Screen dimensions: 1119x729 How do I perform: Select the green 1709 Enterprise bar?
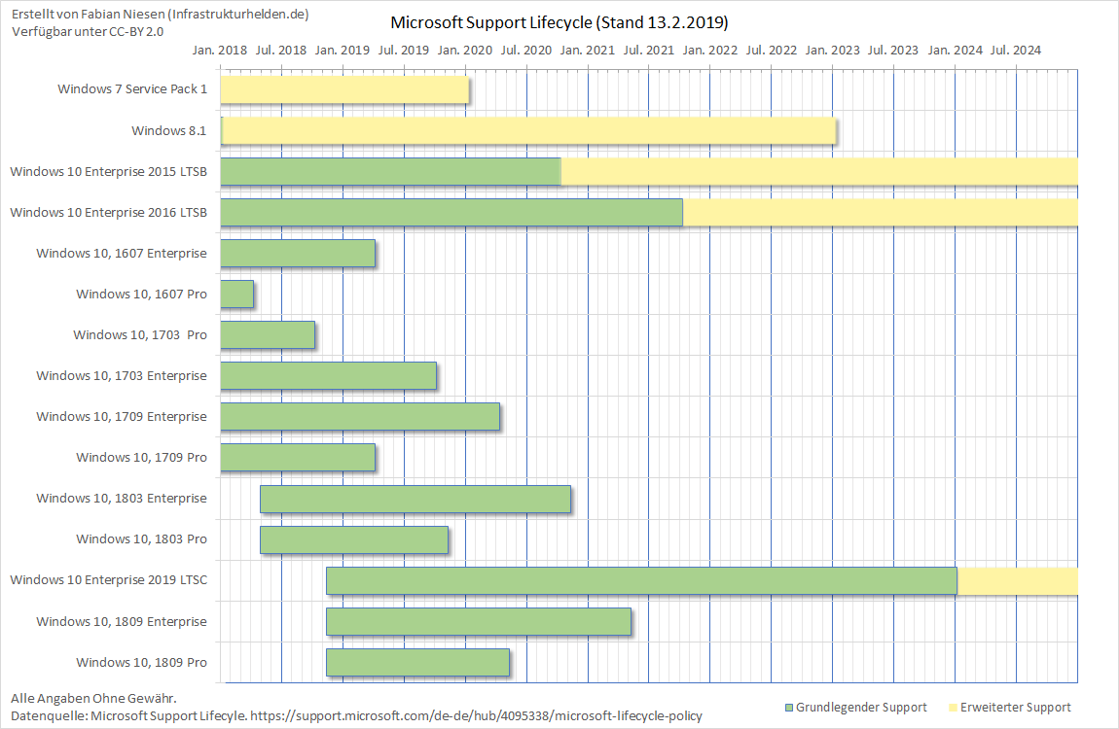[360, 417]
